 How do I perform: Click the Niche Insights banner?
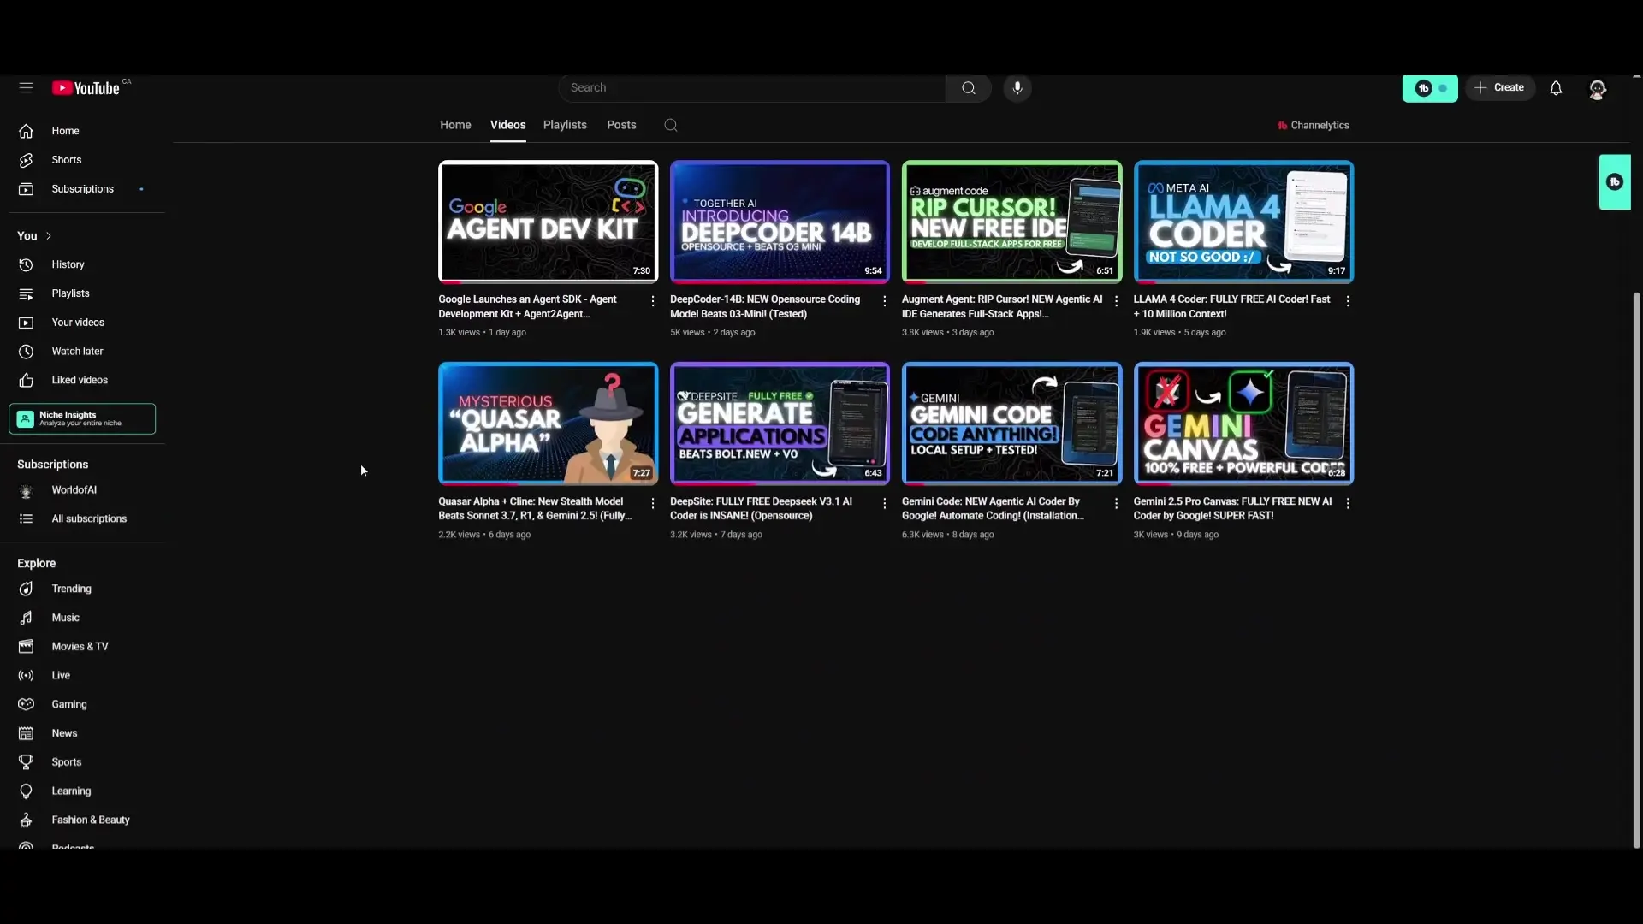tap(82, 419)
